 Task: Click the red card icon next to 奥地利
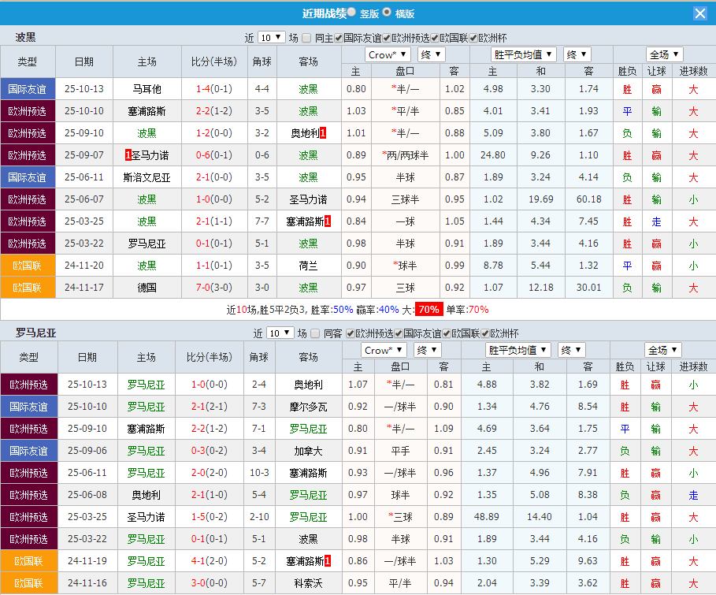click(x=323, y=132)
